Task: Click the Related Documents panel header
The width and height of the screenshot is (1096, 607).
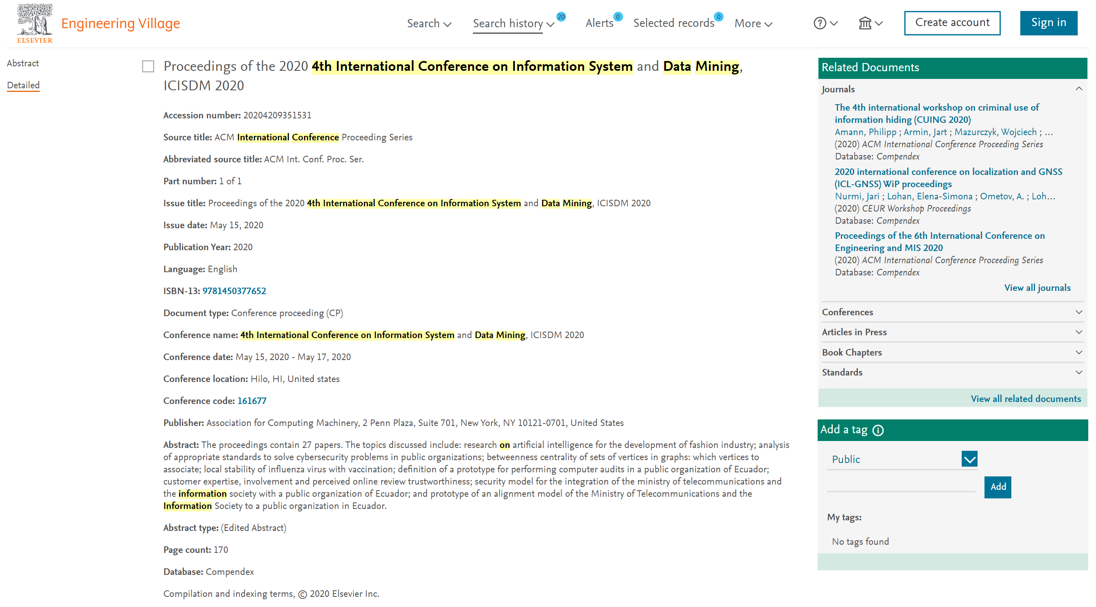Action: [952, 68]
